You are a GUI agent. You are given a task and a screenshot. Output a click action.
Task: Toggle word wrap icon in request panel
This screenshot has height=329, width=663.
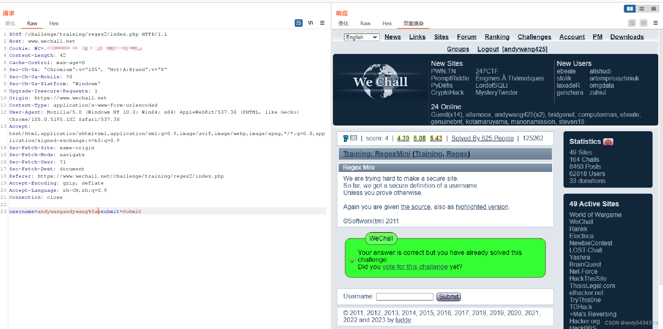[298, 23]
